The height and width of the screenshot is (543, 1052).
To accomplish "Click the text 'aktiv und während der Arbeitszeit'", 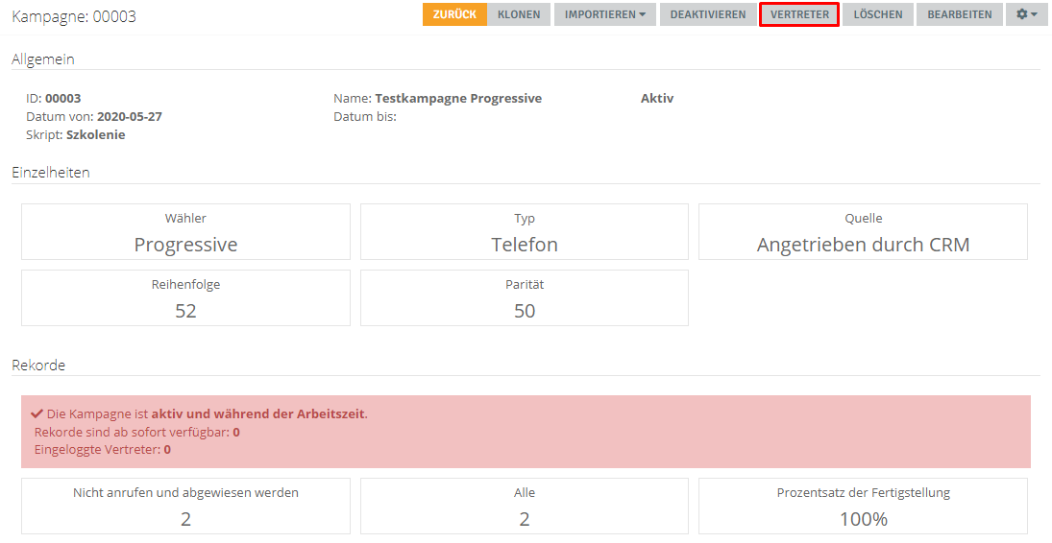I will [x=258, y=413].
